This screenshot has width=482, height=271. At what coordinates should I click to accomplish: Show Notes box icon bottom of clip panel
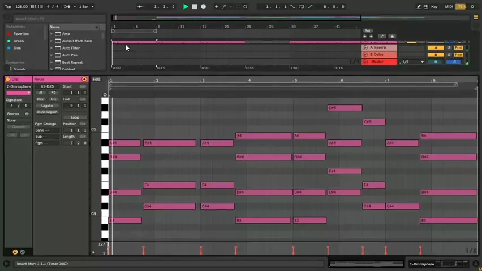coord(15,252)
